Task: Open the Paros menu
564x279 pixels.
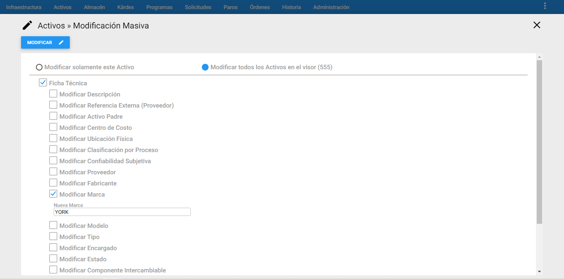Action: pyautogui.click(x=230, y=7)
